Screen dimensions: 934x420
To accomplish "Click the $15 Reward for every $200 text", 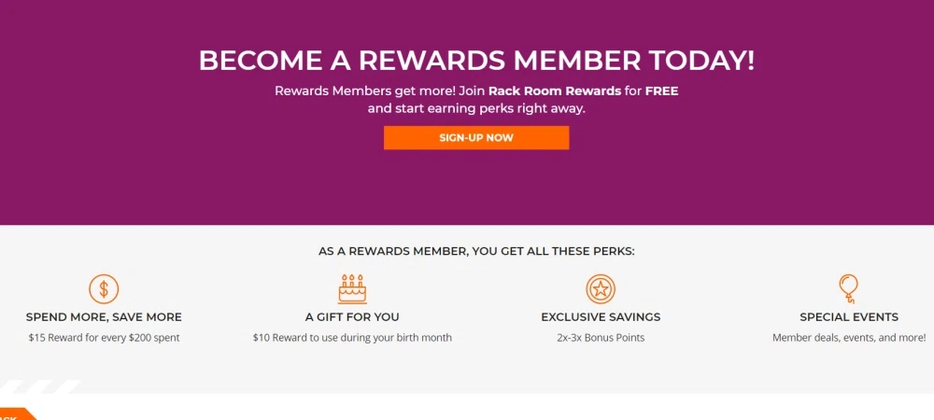I will (104, 338).
